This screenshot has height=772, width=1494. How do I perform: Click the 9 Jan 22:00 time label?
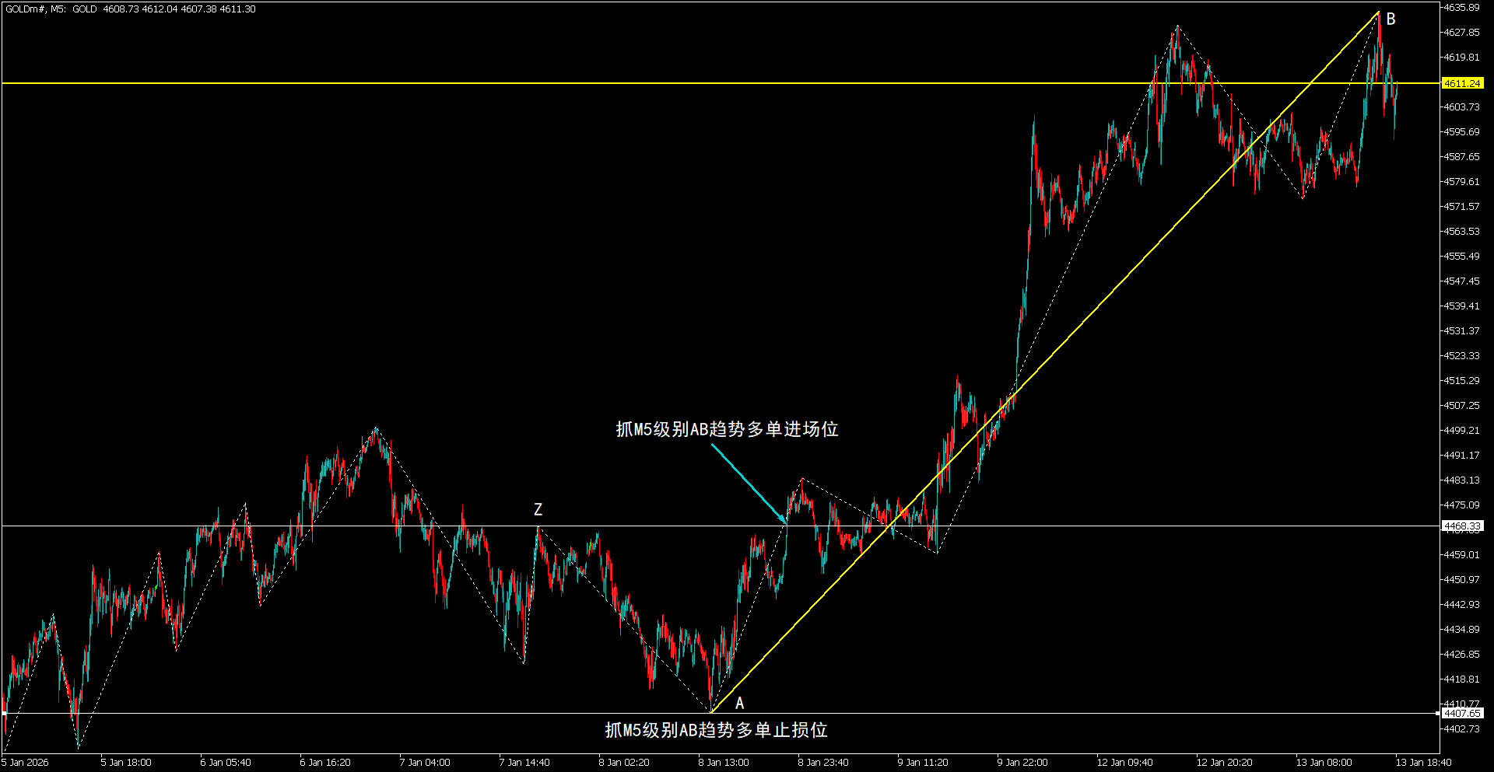(x=1022, y=762)
